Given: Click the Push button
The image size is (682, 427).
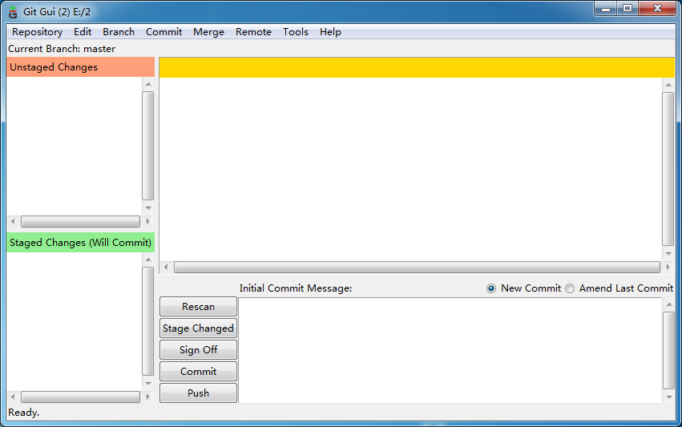Looking at the screenshot, I should pyautogui.click(x=198, y=393).
